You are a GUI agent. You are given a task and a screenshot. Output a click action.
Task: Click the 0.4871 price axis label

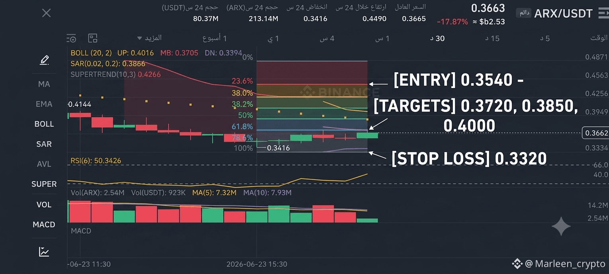(596, 57)
